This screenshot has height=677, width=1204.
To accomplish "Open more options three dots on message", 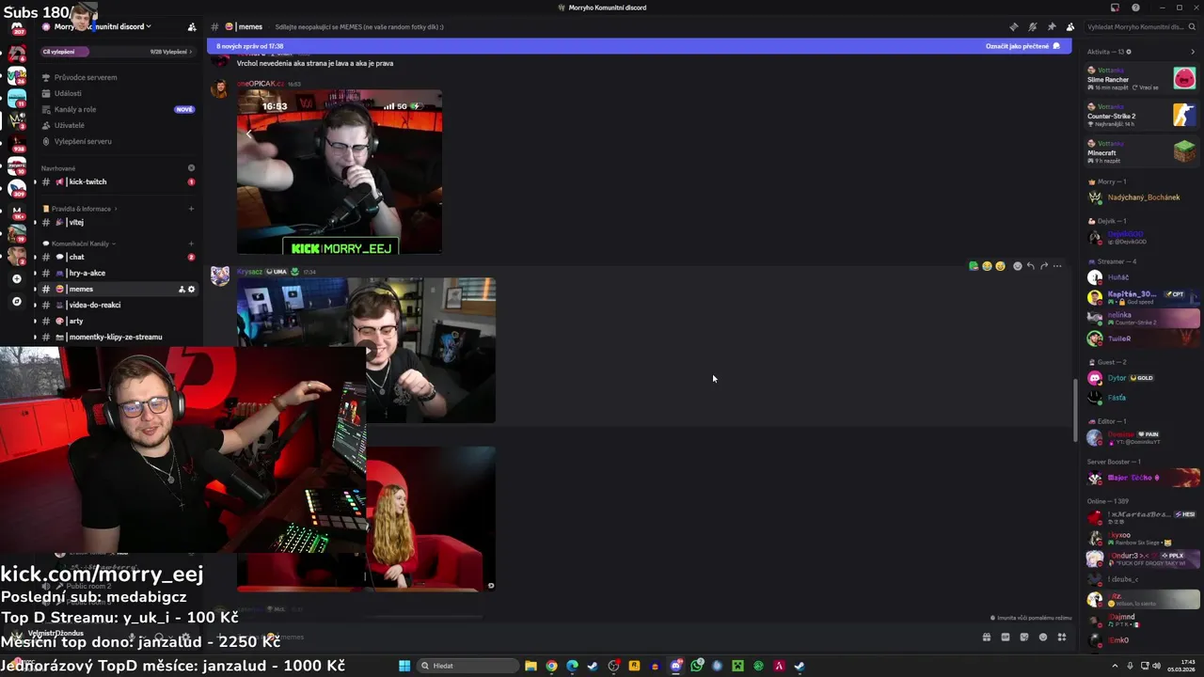I will point(1057,266).
